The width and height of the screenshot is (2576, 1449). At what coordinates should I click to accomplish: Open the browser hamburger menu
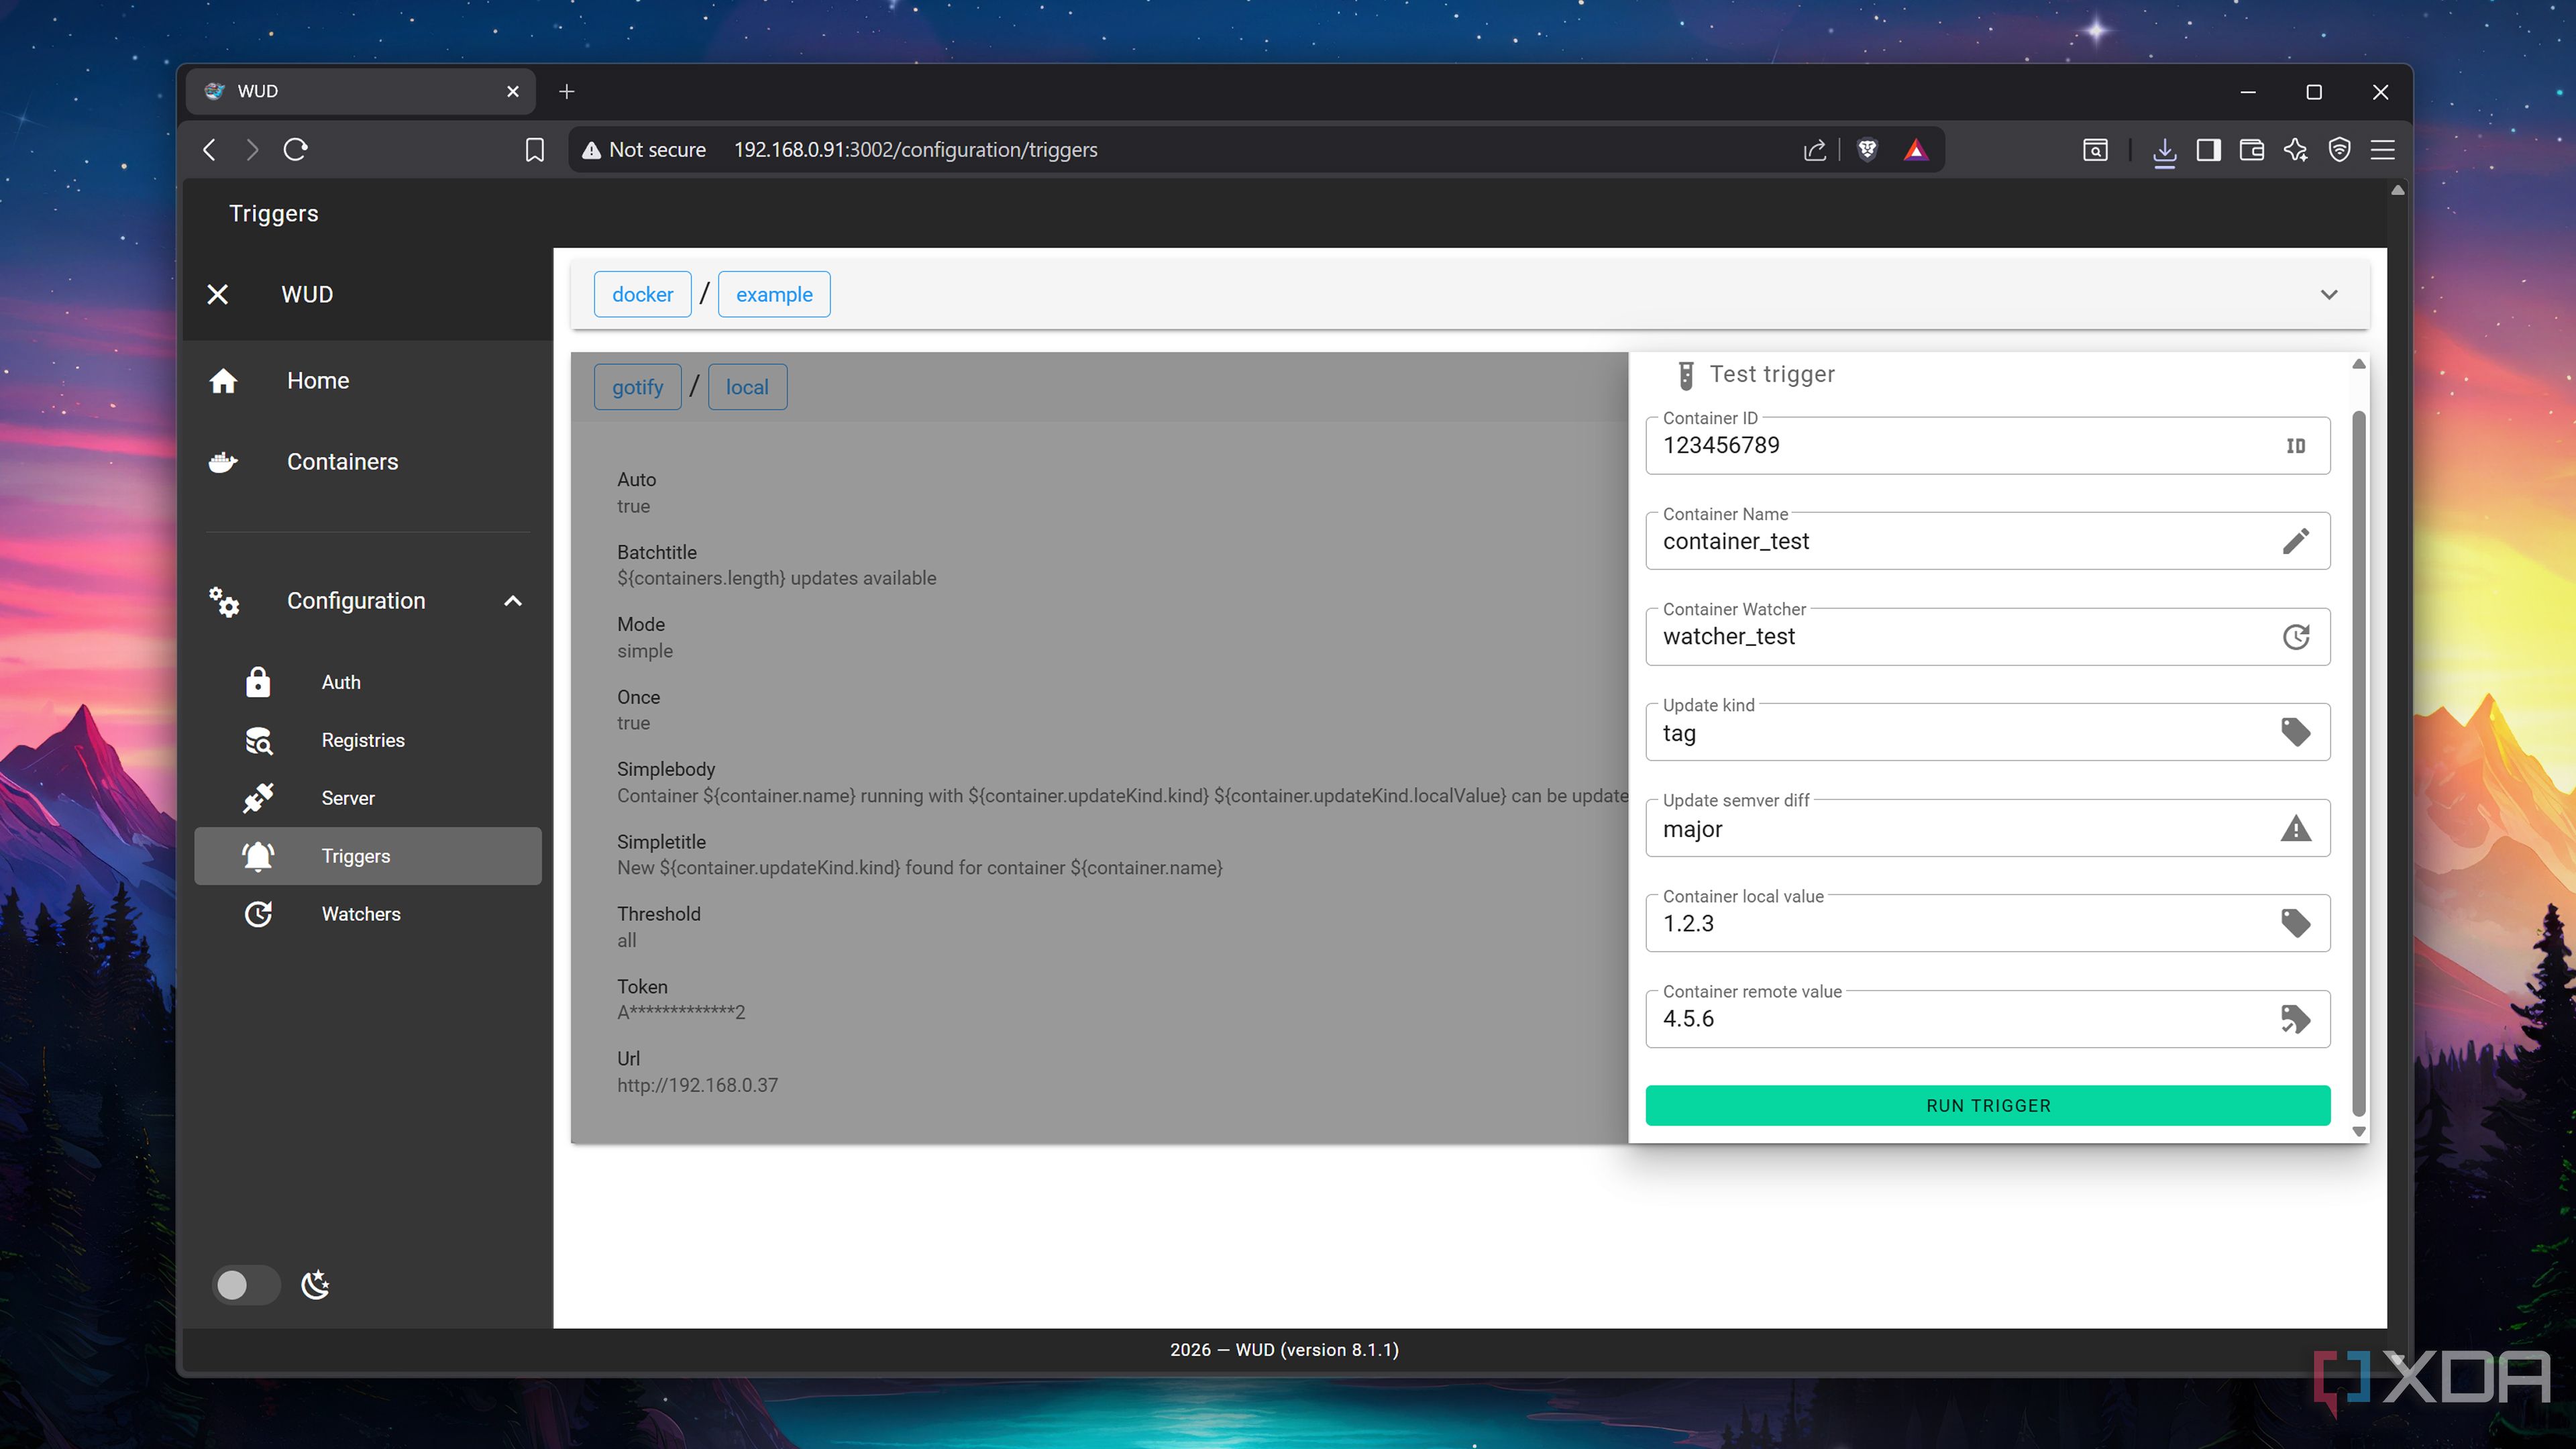click(x=2383, y=150)
